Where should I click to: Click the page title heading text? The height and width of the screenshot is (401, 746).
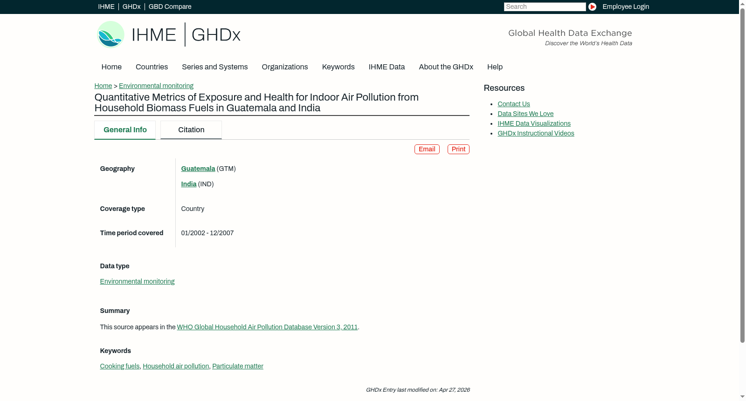(x=256, y=102)
